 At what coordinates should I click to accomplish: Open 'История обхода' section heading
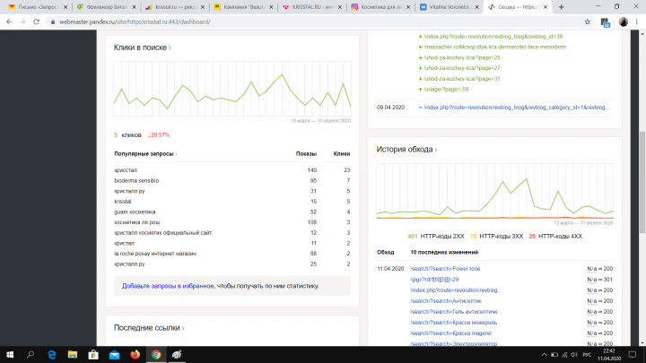coord(406,150)
